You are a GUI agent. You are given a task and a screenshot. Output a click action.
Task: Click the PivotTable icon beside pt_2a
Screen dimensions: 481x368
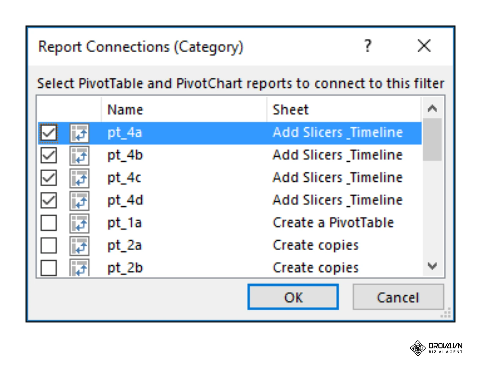(79, 245)
